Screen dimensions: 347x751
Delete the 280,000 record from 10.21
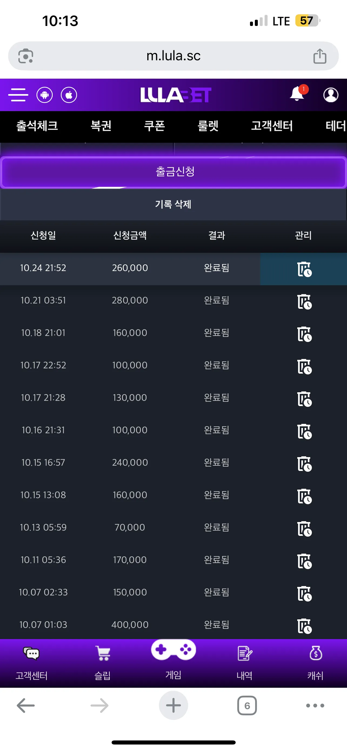pyautogui.click(x=304, y=301)
